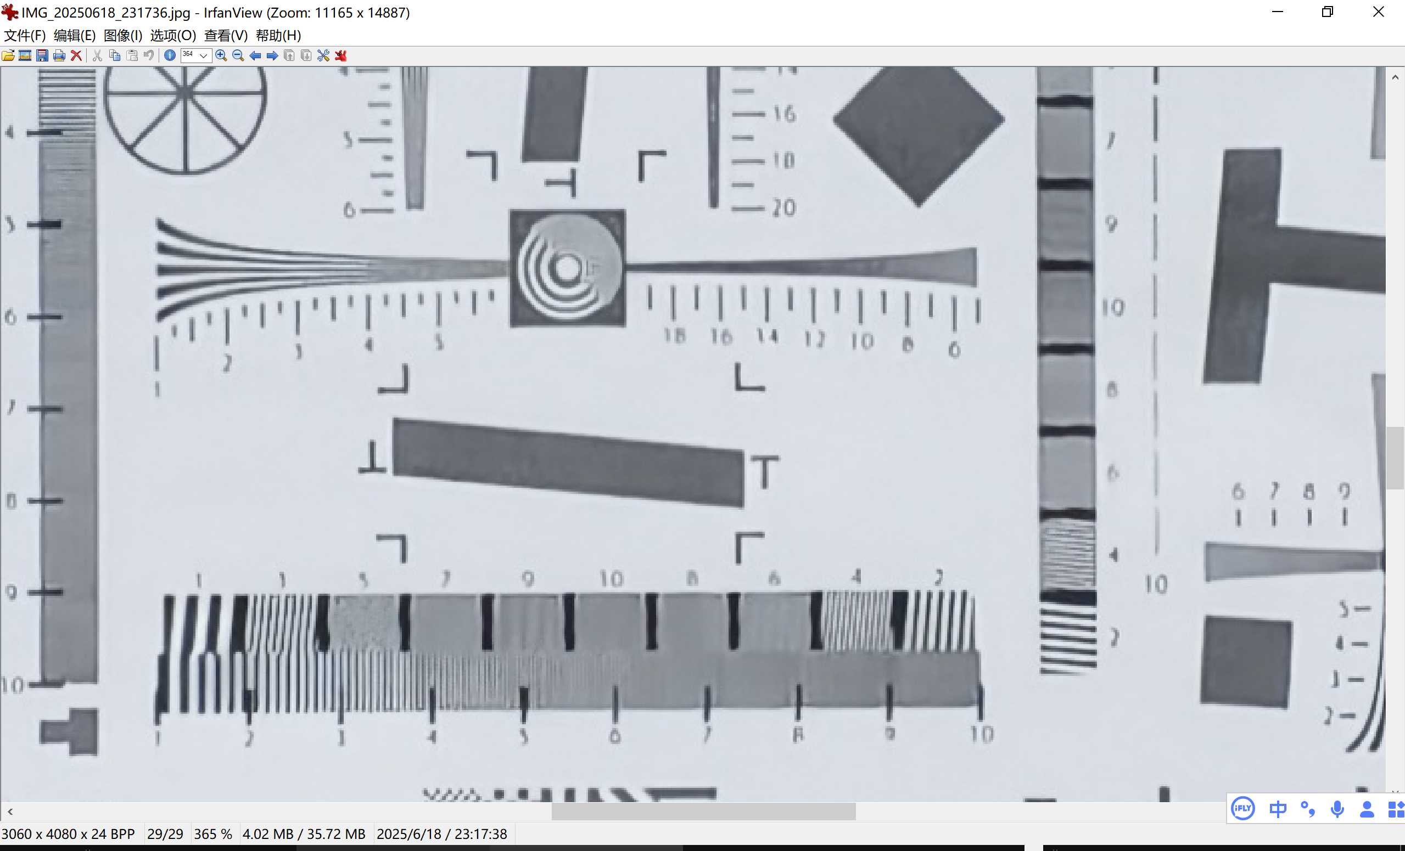Click the Zoom out magnifier icon
The width and height of the screenshot is (1405, 851).
(x=238, y=55)
